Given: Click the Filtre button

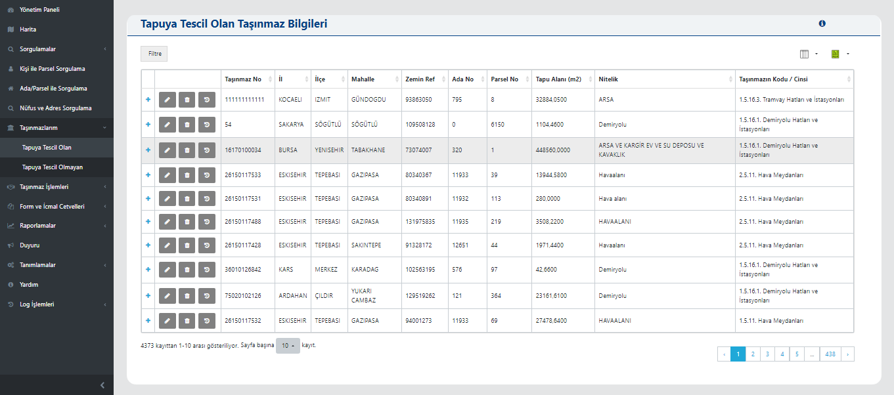Looking at the screenshot, I should click(154, 54).
